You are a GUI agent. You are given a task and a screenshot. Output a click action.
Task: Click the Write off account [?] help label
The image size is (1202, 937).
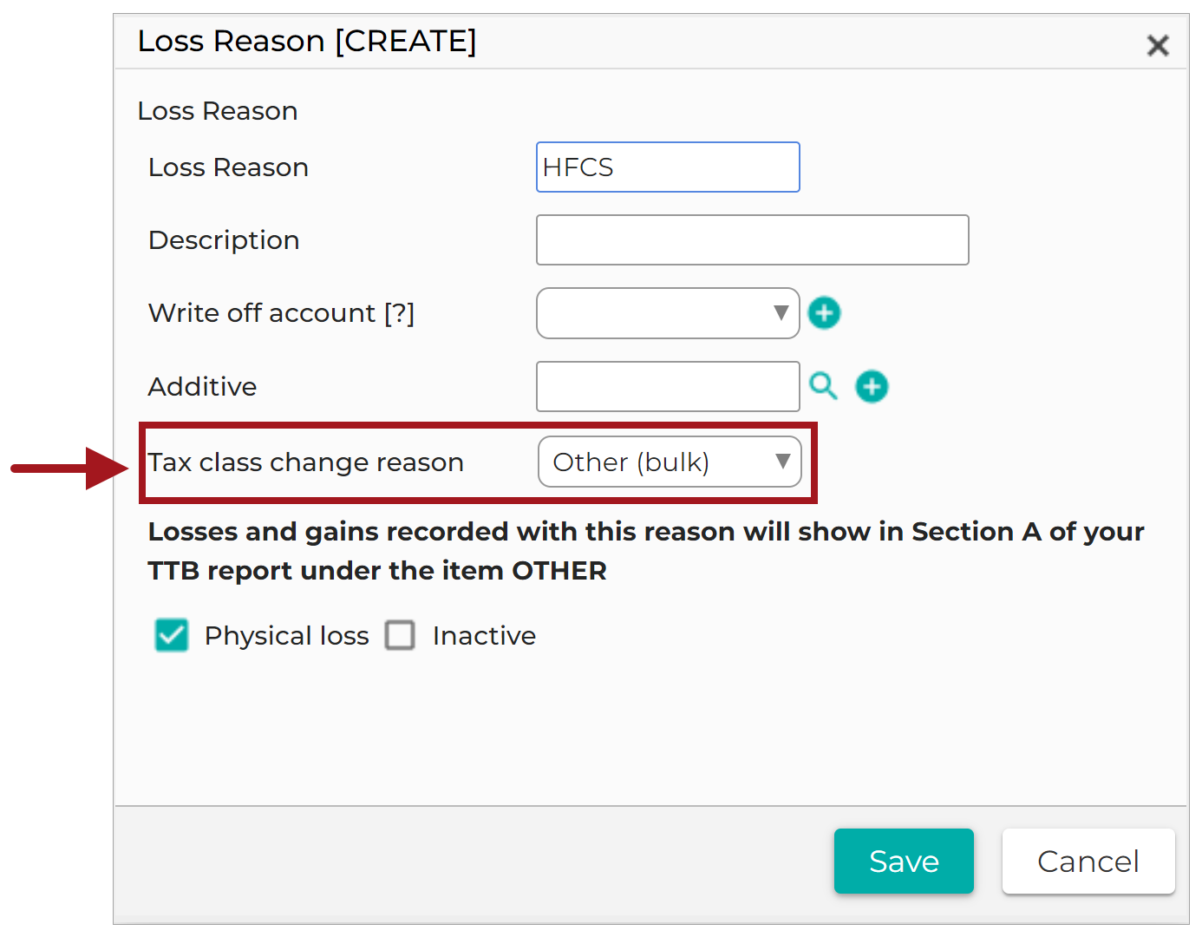tap(282, 313)
